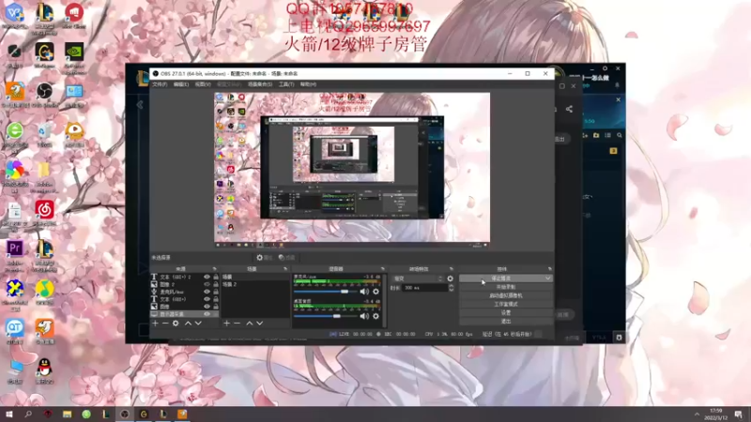Click 开始录制 start recording button

(506, 287)
